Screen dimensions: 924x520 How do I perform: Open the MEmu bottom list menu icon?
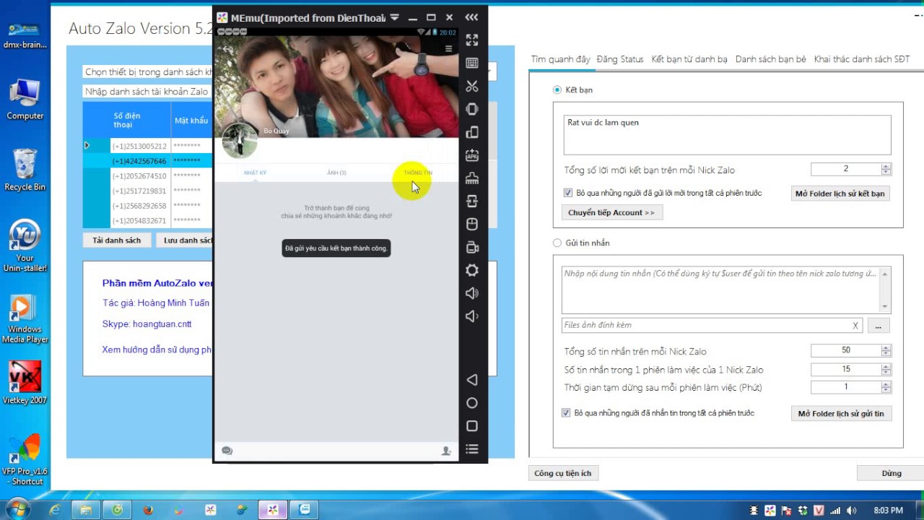click(472, 449)
